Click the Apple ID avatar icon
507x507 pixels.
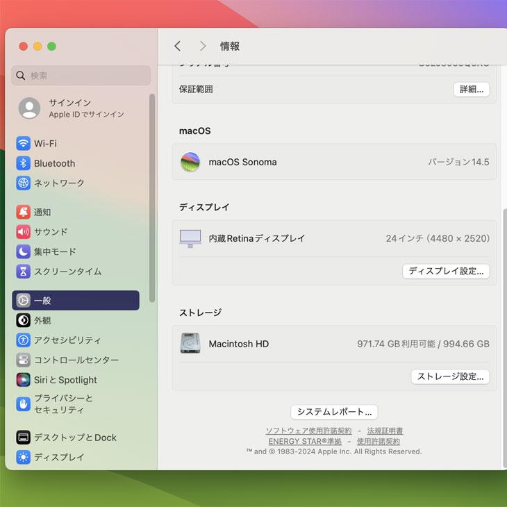(29, 108)
